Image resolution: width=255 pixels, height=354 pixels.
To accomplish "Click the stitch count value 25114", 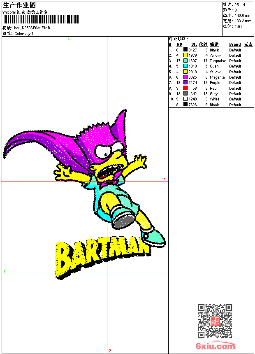I will tap(240, 5).
